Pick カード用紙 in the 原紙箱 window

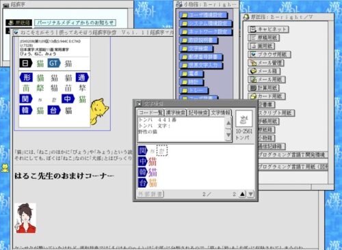point(267,96)
